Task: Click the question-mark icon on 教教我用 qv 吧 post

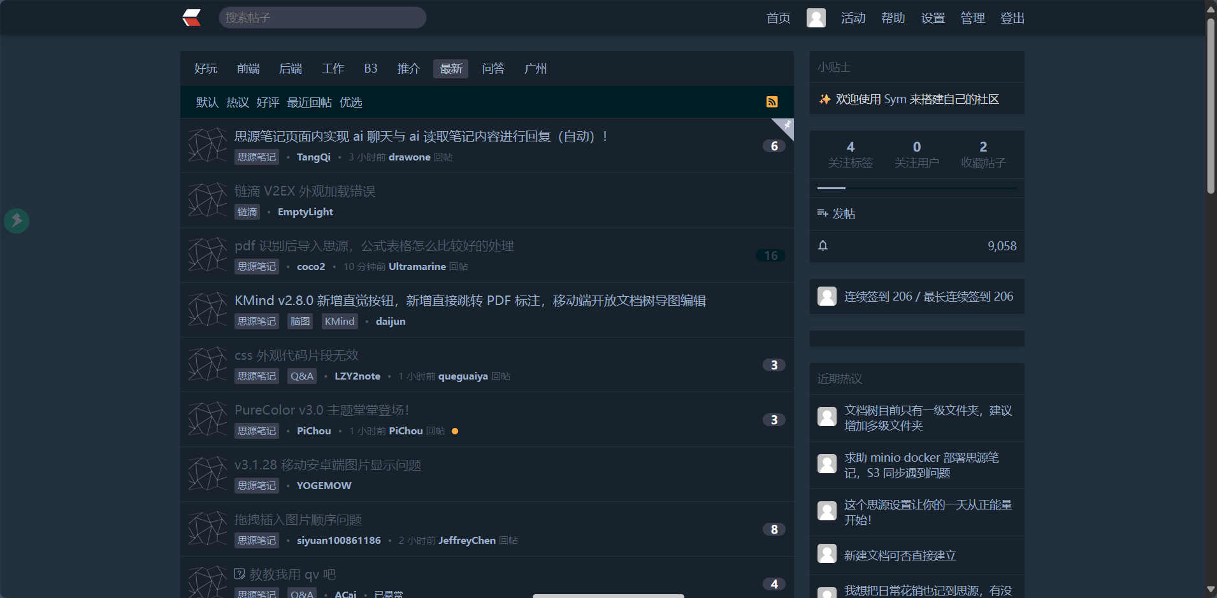Action: pos(240,574)
